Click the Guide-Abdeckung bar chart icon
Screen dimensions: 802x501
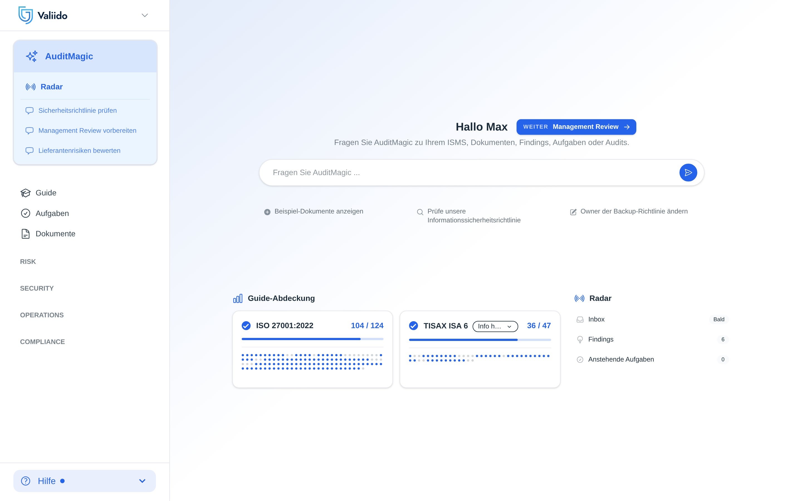point(238,299)
